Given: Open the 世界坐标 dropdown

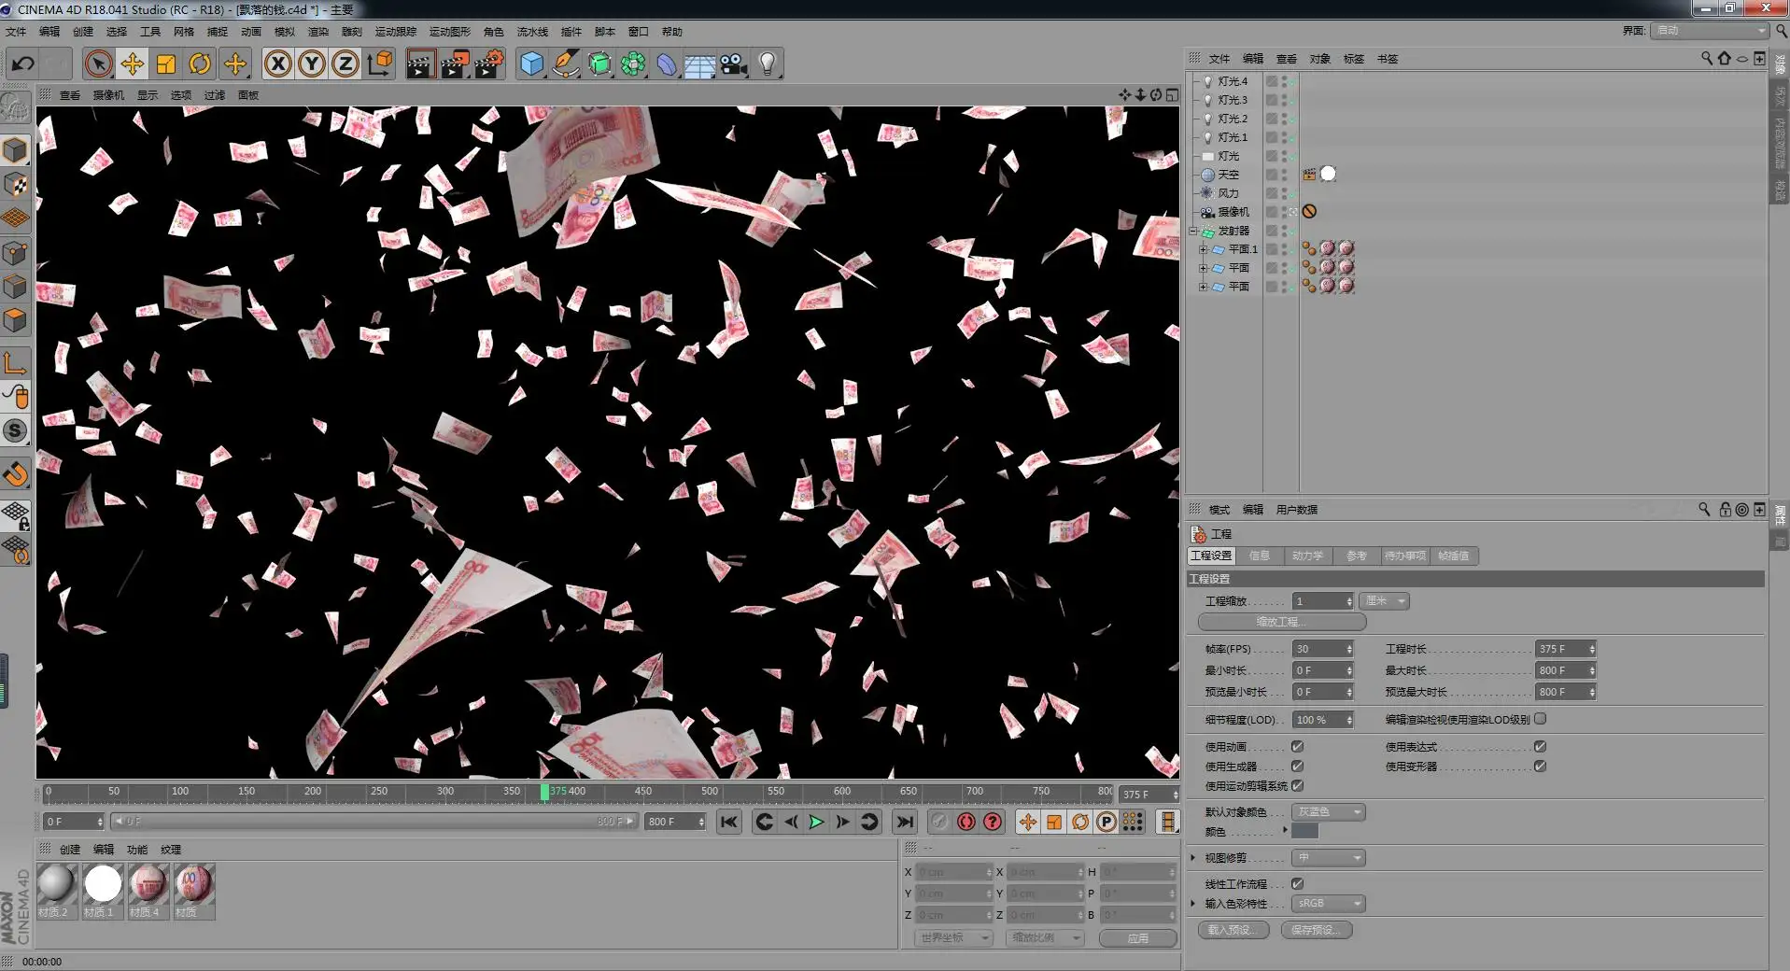Looking at the screenshot, I should click(x=953, y=938).
